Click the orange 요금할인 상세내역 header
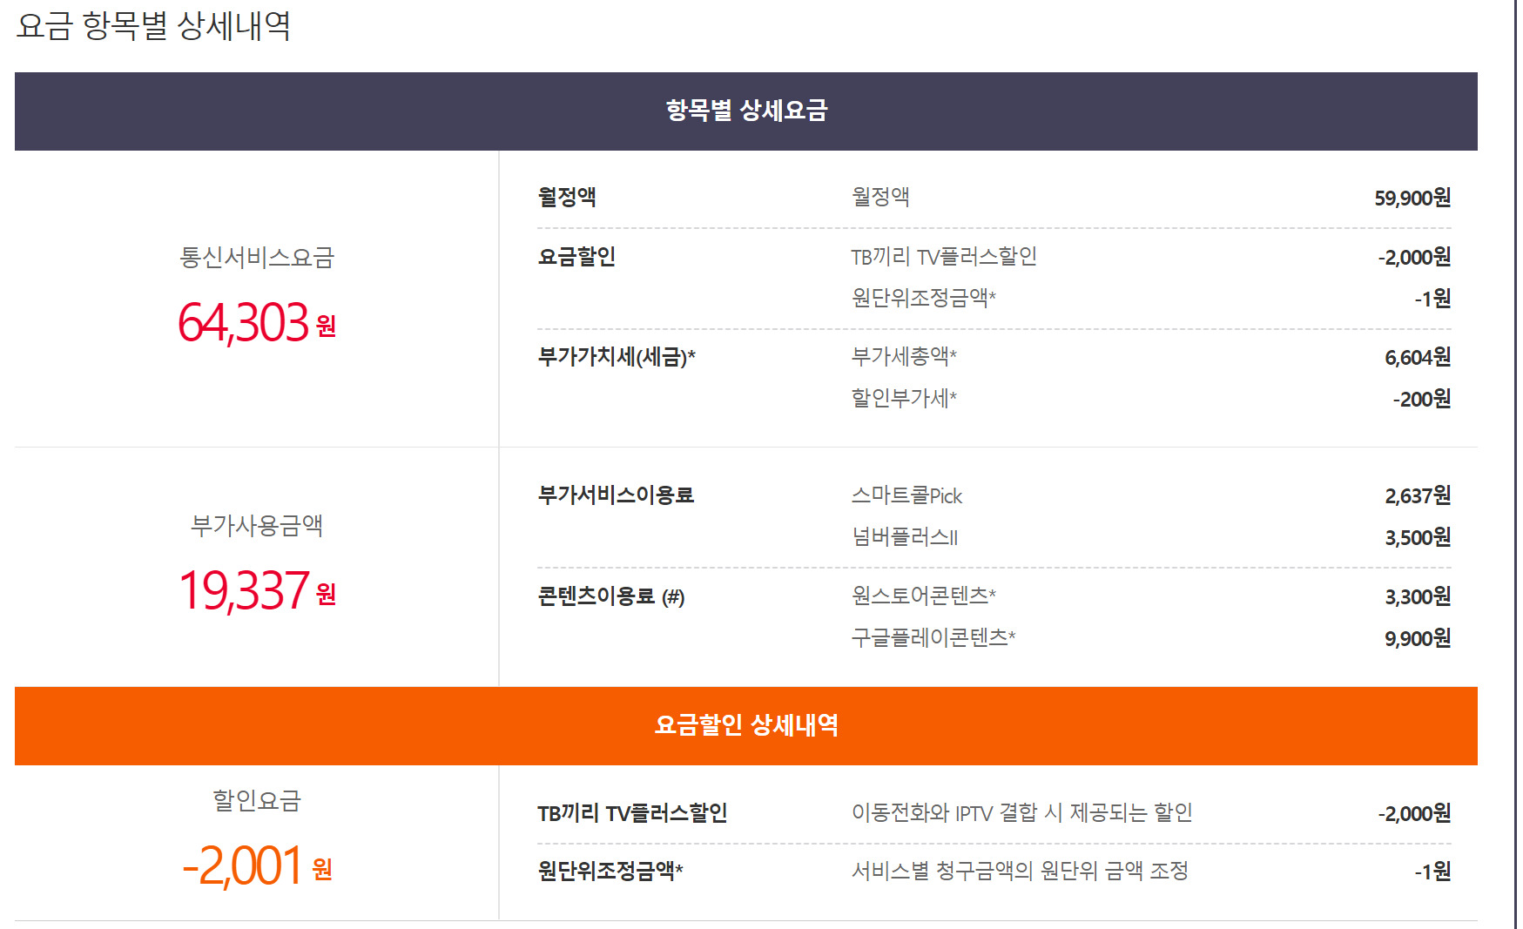Screen dimensions: 1523x929 [x=745, y=725]
